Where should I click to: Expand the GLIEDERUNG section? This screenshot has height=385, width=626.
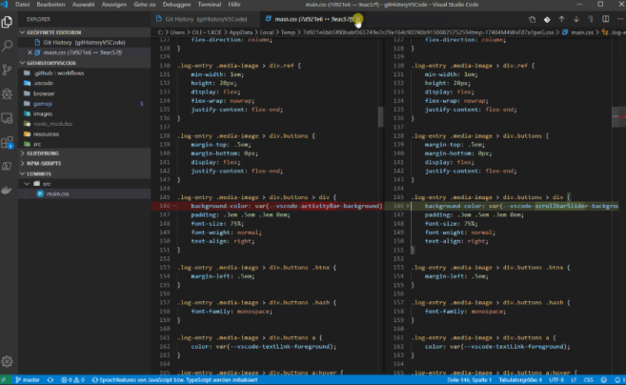(x=43, y=152)
